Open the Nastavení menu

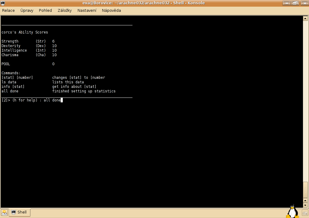(x=87, y=10)
